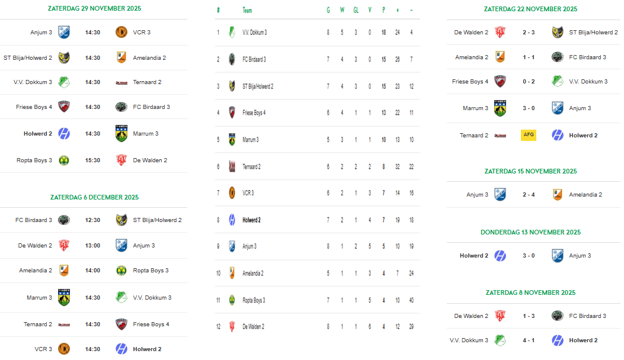Click Anjum 3 logo in 13 November result

coord(557,256)
